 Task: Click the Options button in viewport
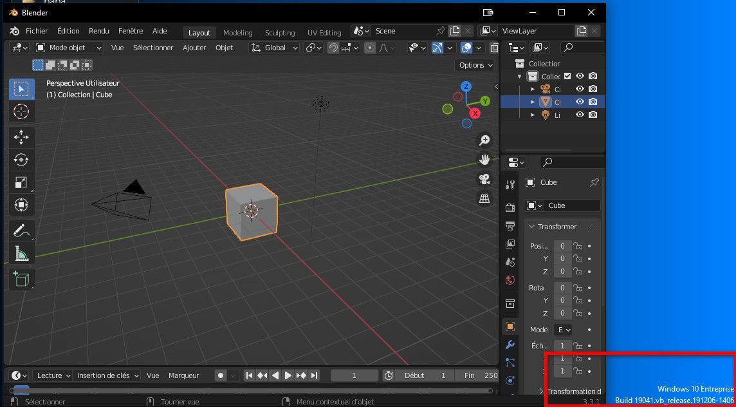click(x=475, y=65)
